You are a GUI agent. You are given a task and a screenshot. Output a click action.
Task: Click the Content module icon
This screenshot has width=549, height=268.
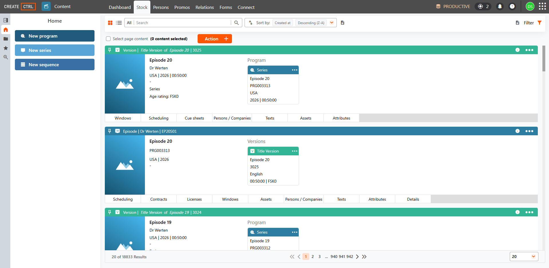click(46, 6)
